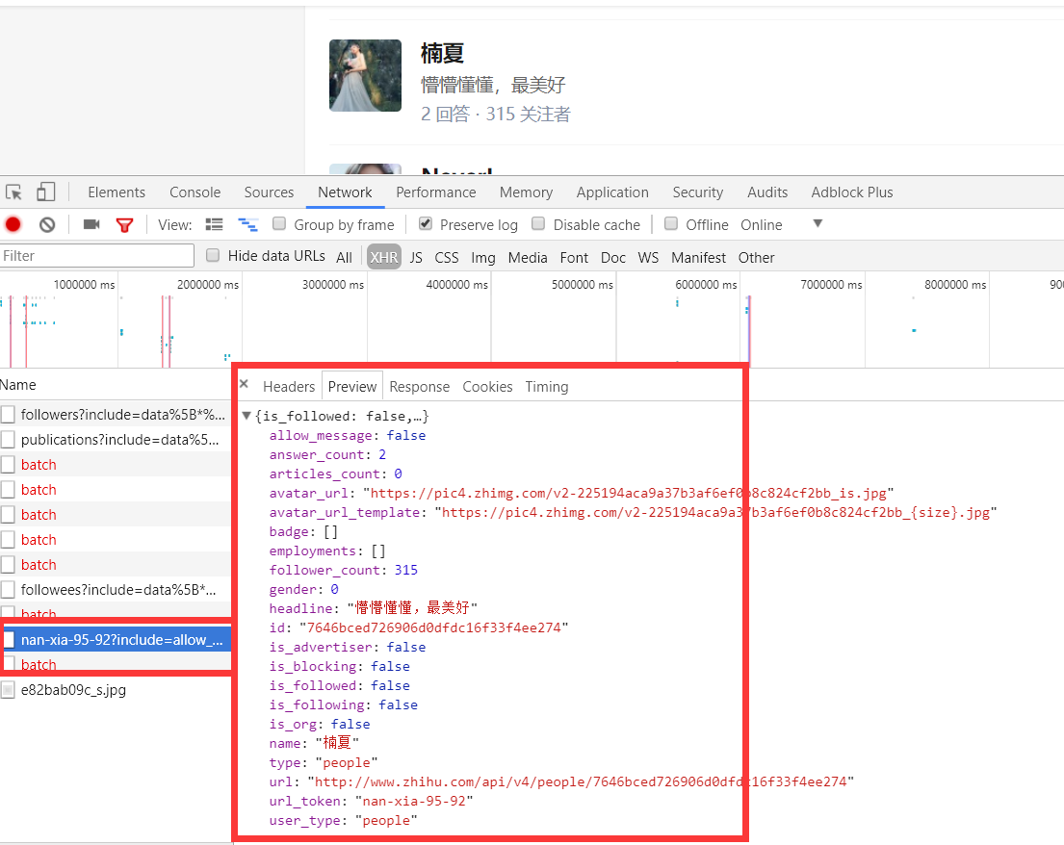The height and width of the screenshot is (845, 1064).
Task: Enable the Group by frame checkbox
Action: (x=279, y=224)
